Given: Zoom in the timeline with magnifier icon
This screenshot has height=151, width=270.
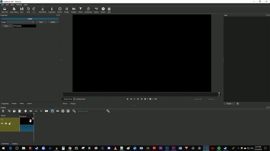Looking at the screenshot, I should pyautogui.click(x=108, y=111).
